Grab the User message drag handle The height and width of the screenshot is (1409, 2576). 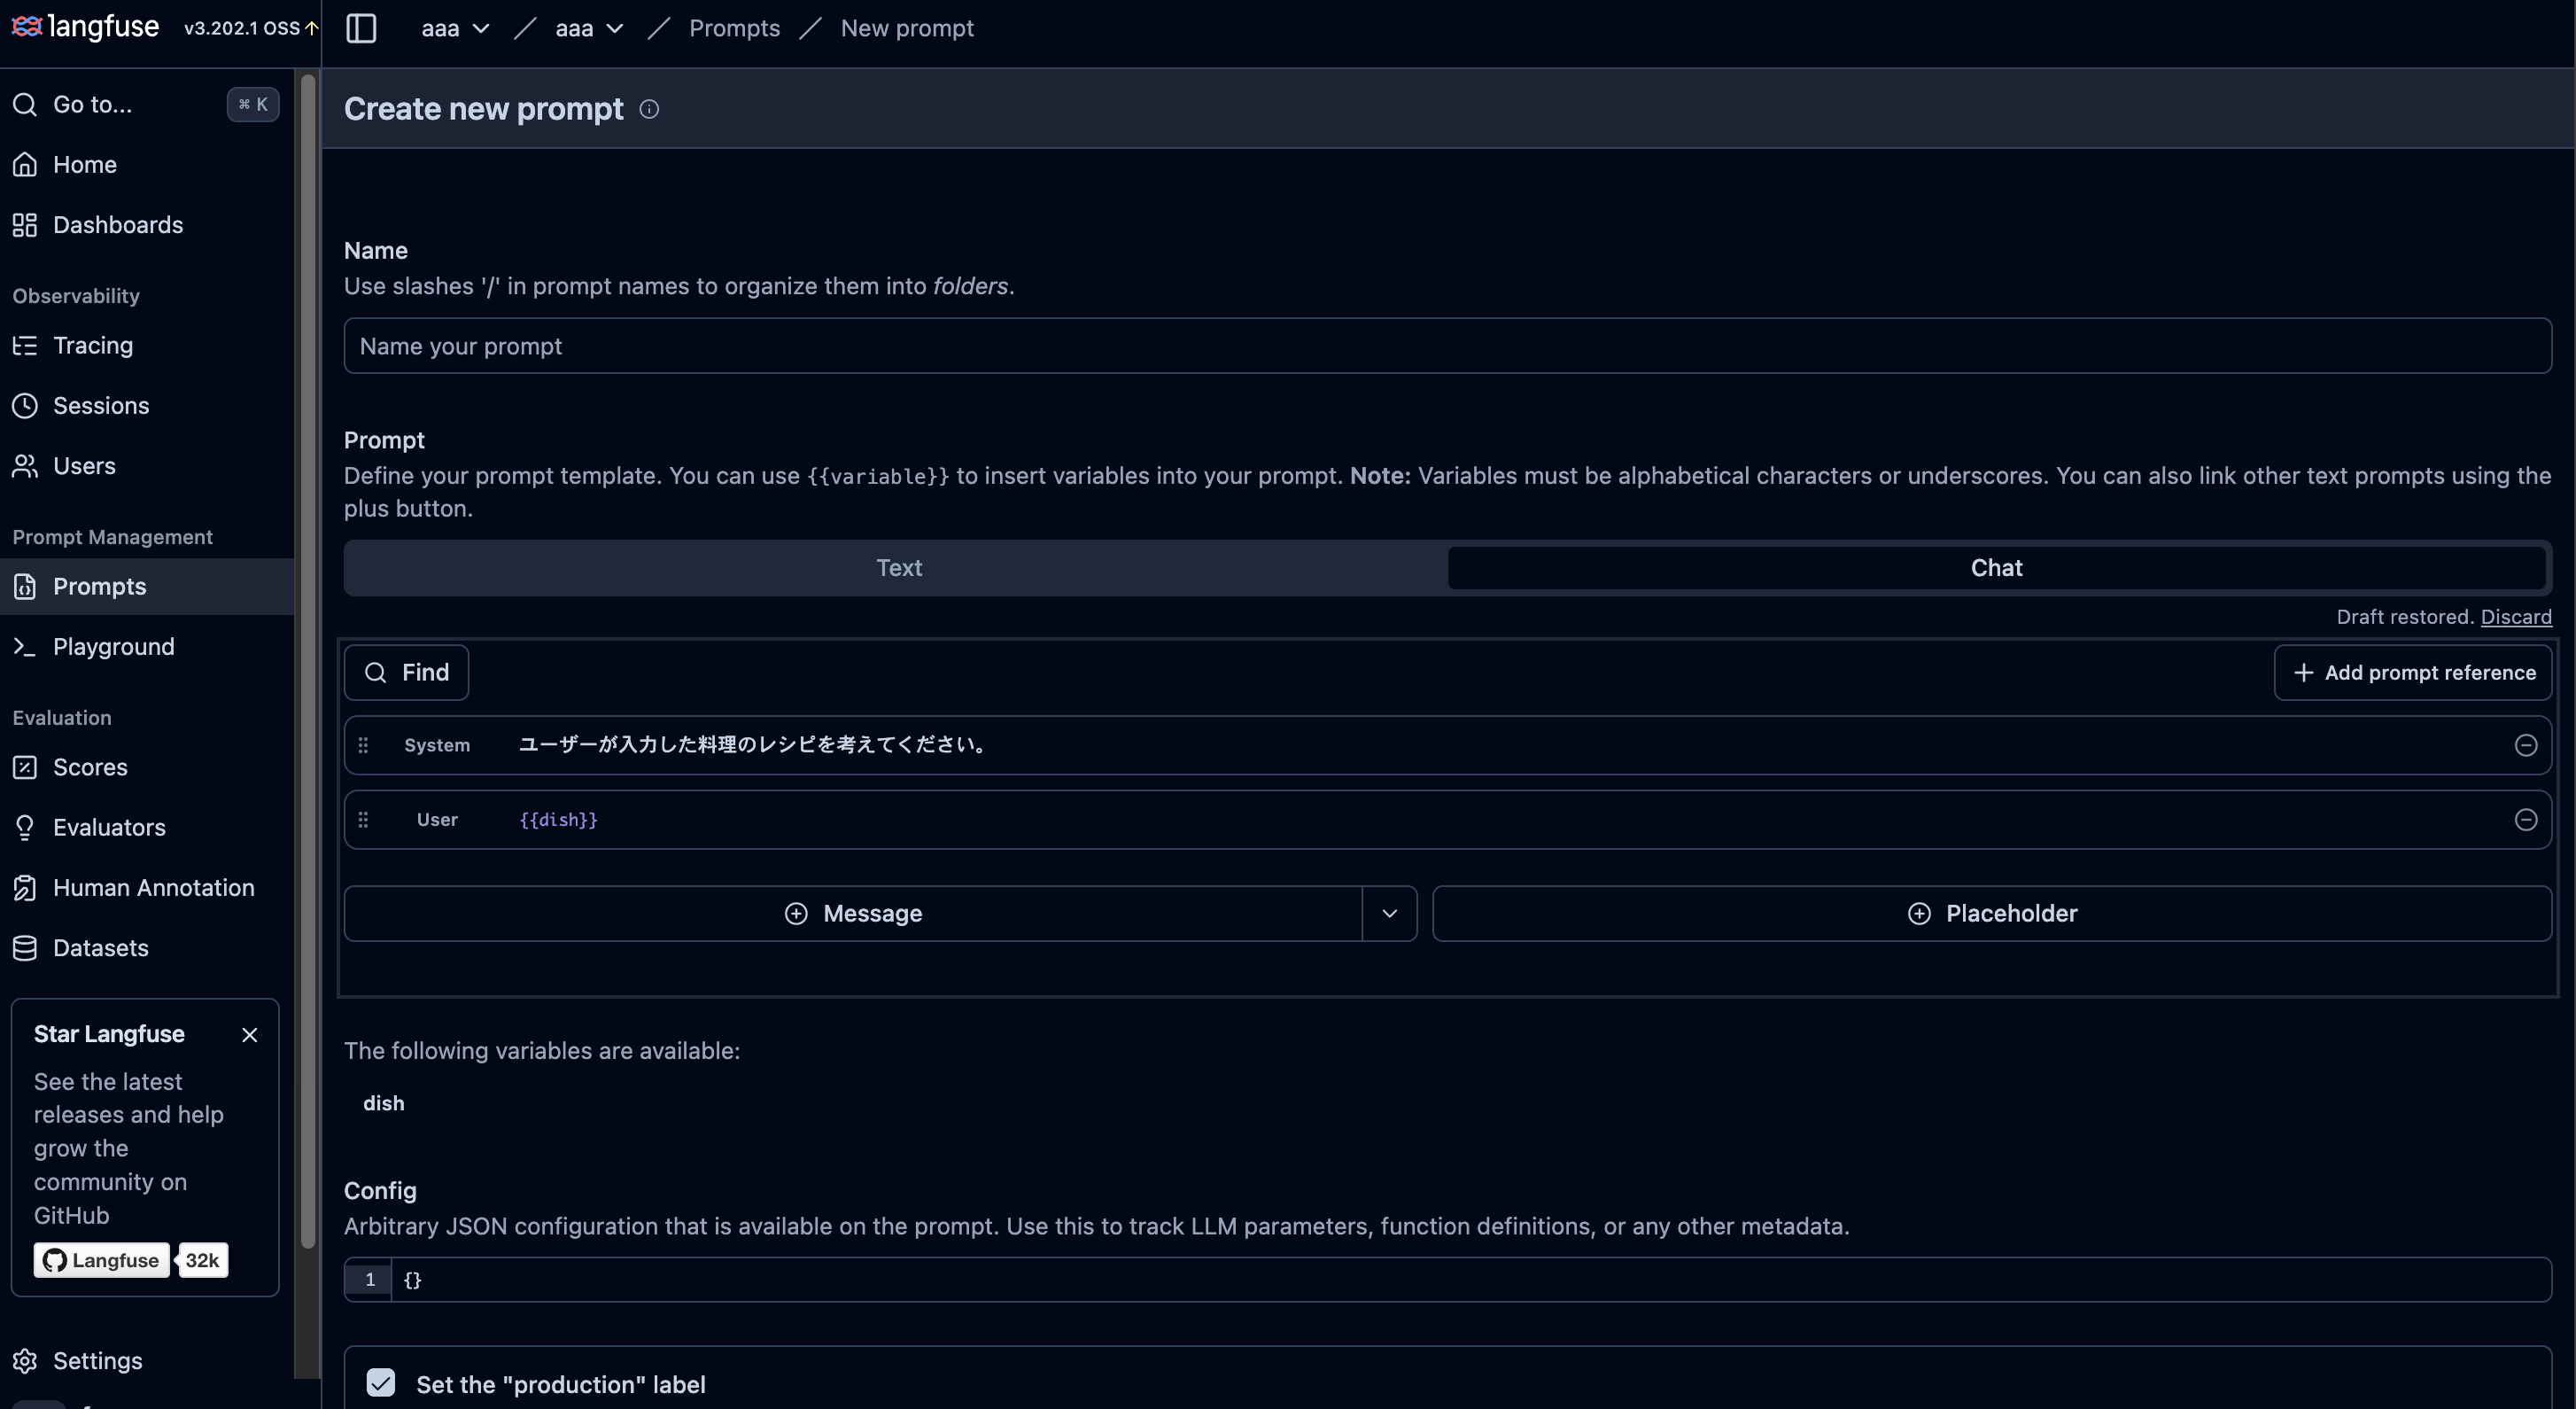coord(363,821)
